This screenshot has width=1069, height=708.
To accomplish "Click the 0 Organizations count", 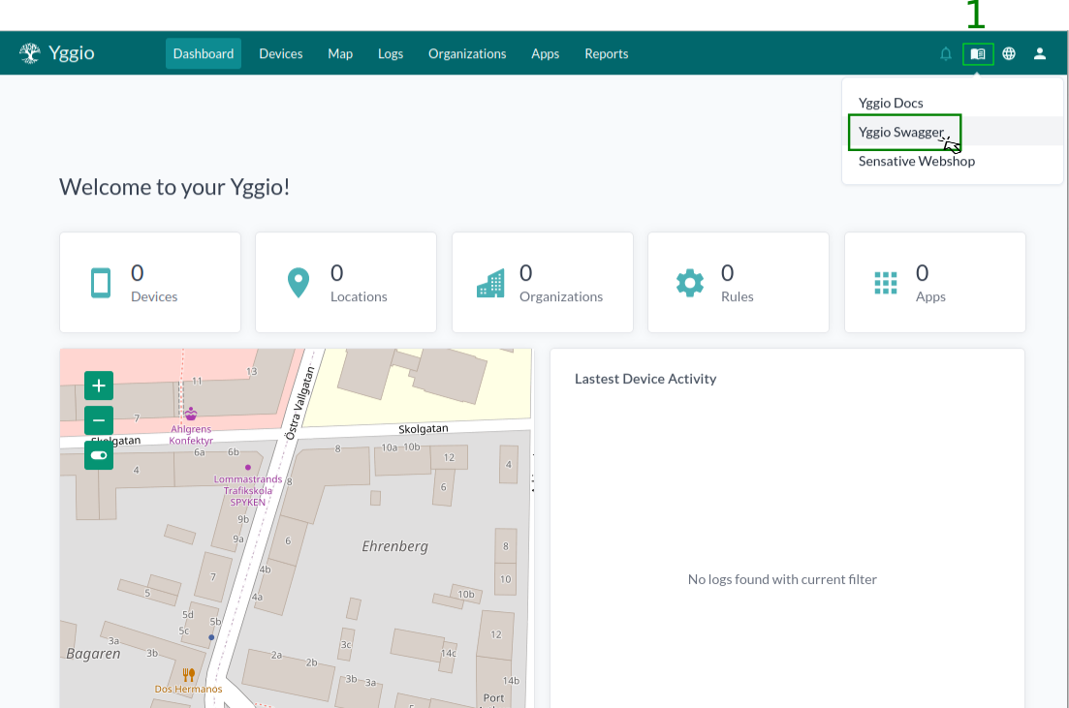I will click(525, 273).
